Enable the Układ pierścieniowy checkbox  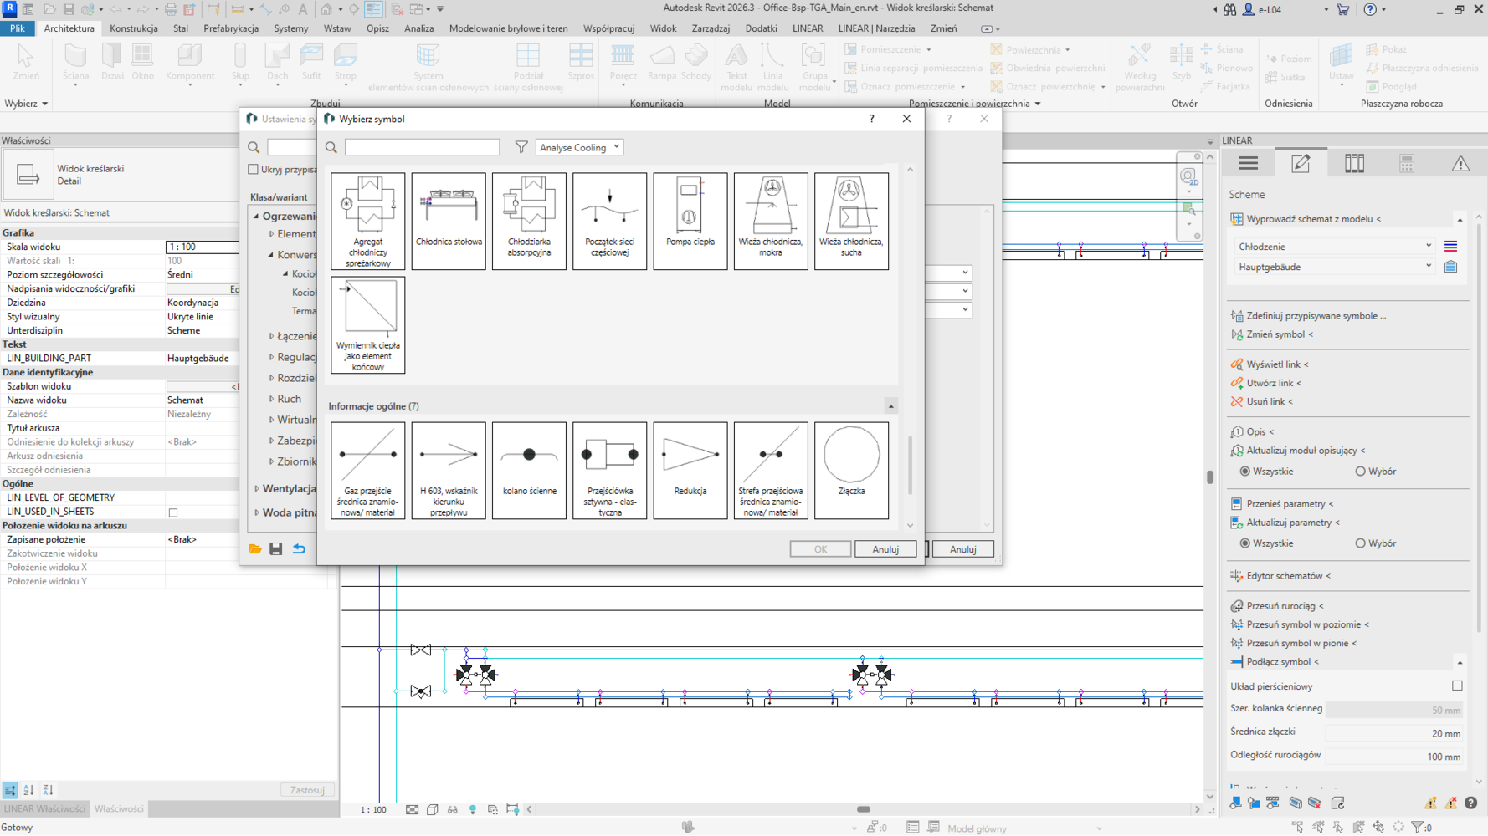coord(1457,686)
